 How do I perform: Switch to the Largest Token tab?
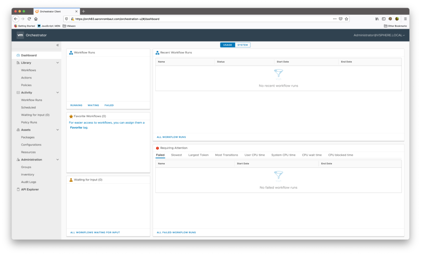(198, 155)
